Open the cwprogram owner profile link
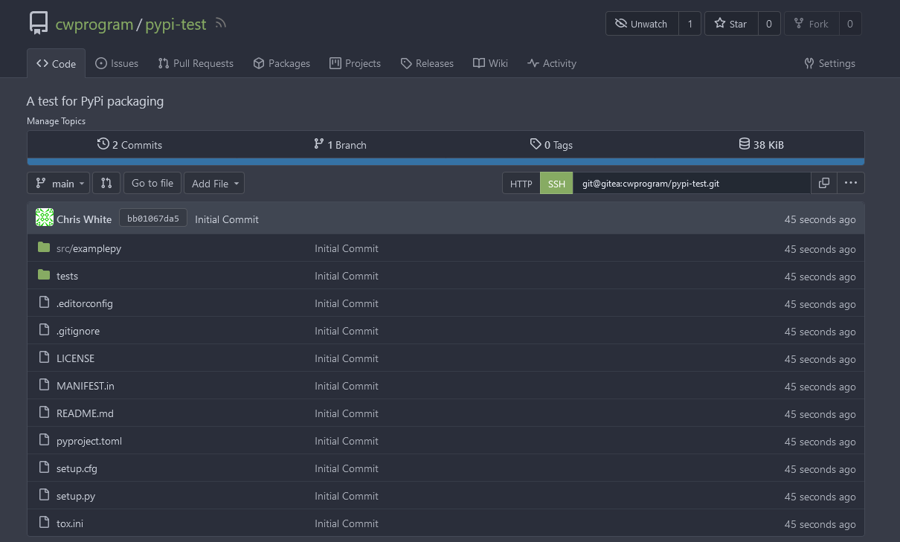 (94, 24)
